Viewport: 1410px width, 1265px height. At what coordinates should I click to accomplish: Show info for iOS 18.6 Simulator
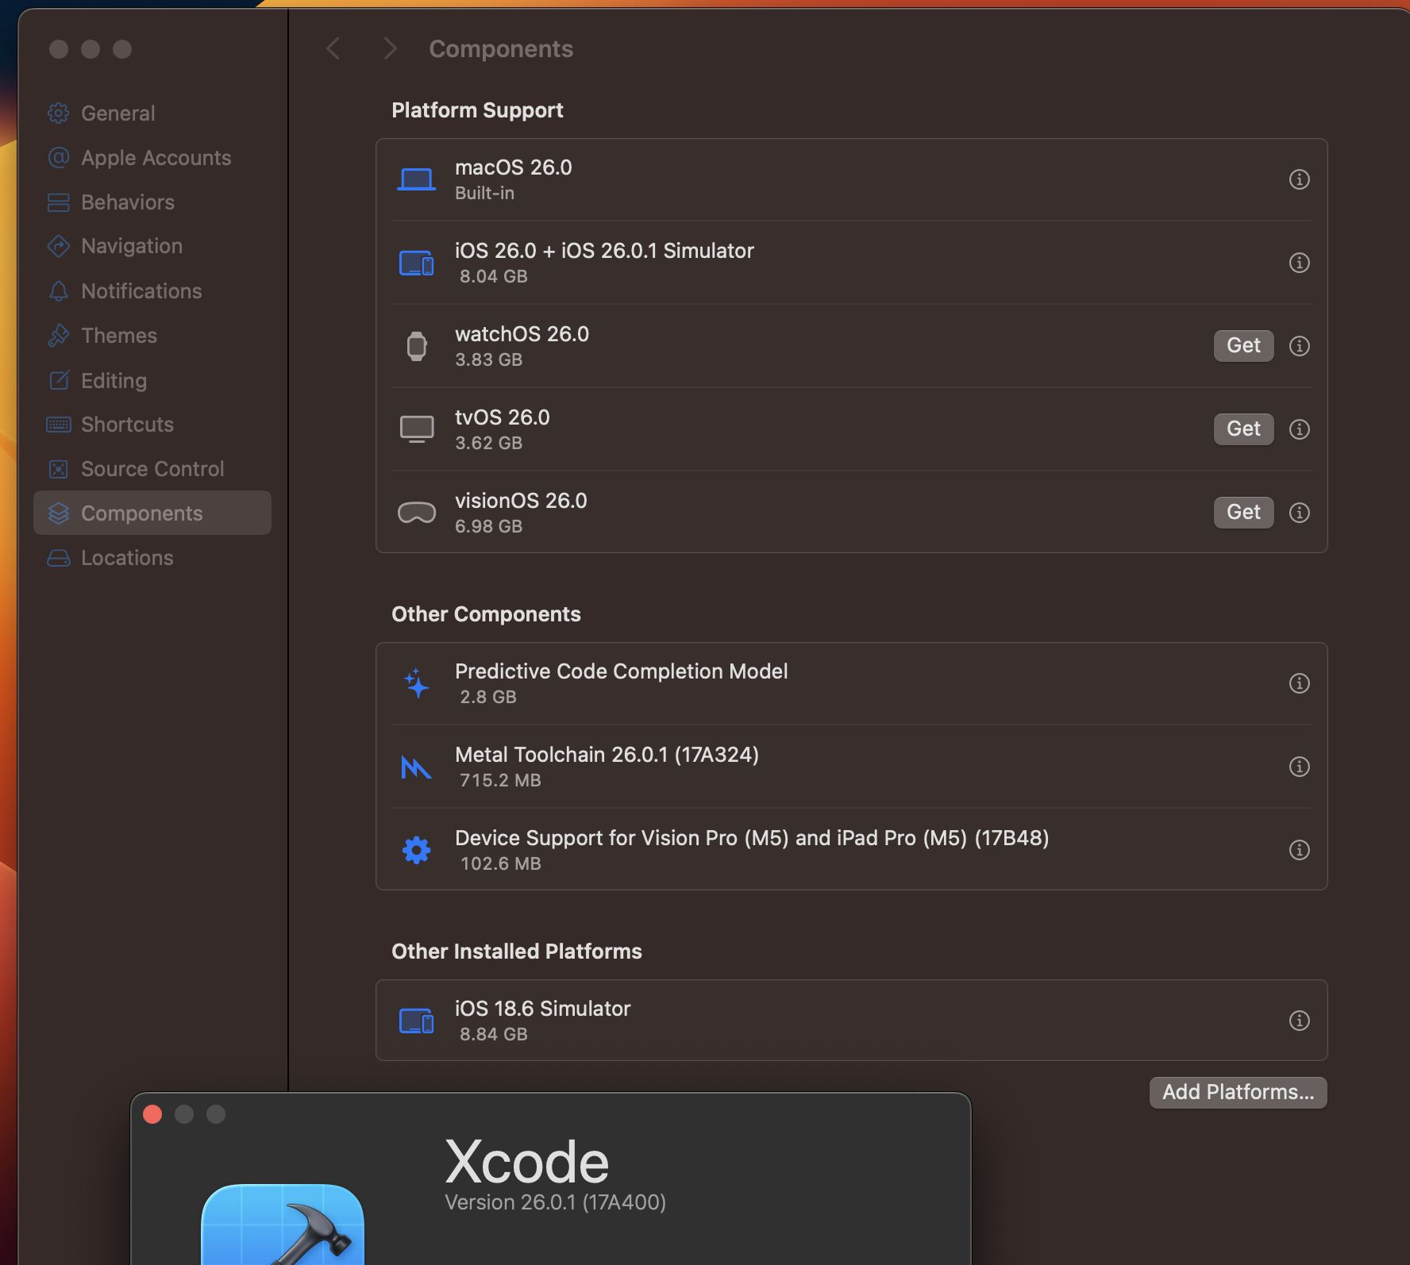pos(1299,1021)
